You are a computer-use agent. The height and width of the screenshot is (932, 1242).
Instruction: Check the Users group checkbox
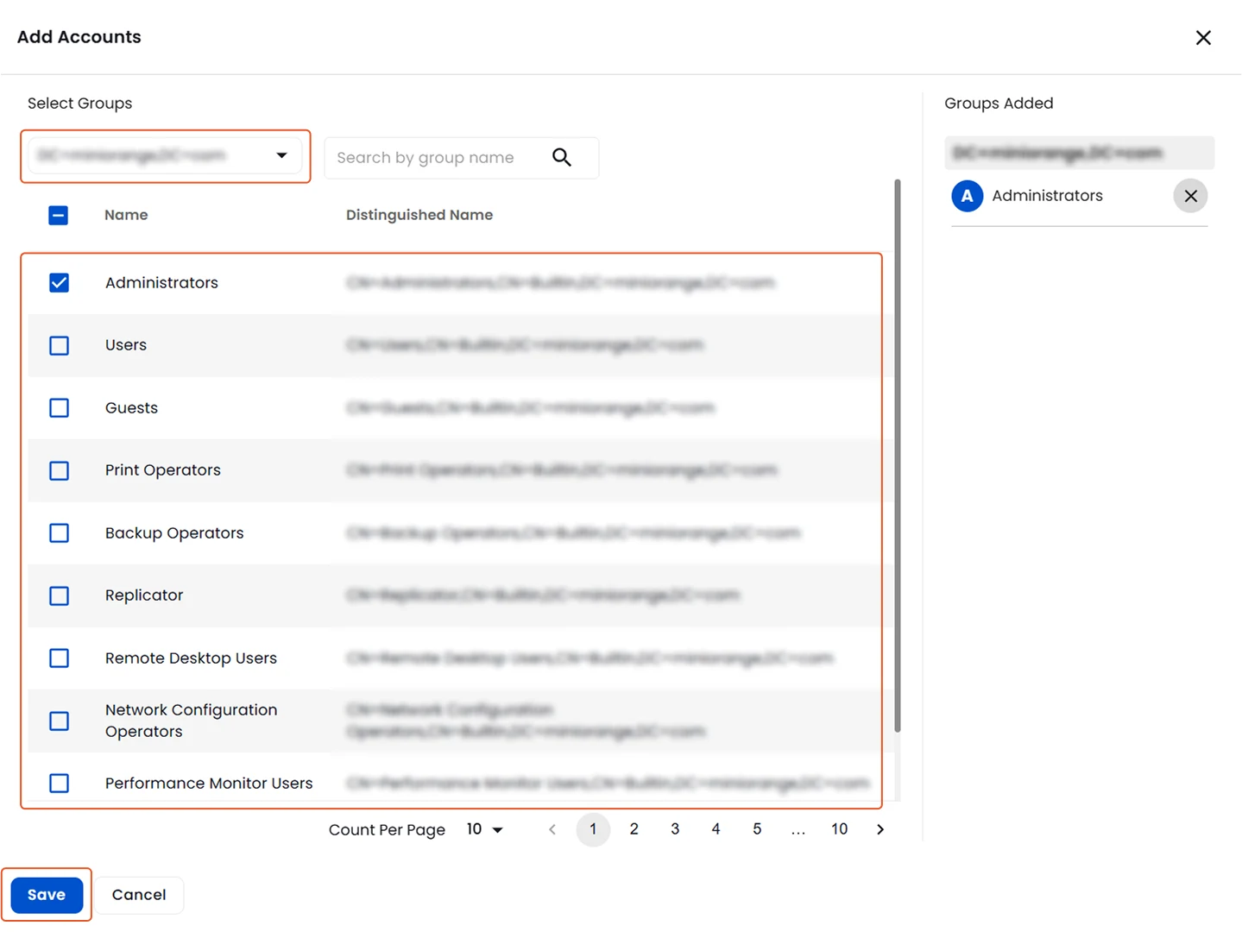[x=59, y=345]
